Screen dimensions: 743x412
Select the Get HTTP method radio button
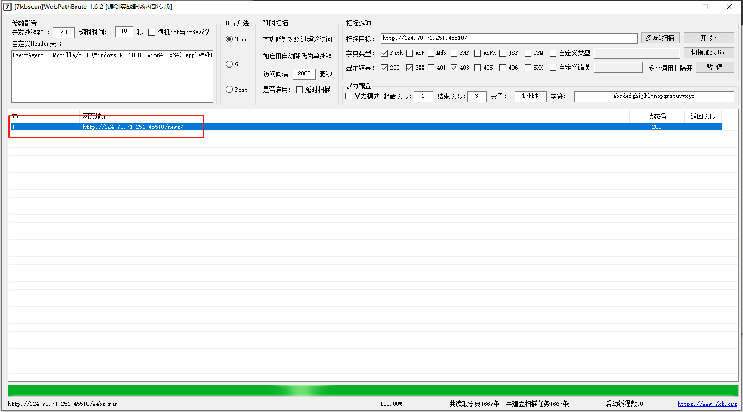[x=229, y=64]
